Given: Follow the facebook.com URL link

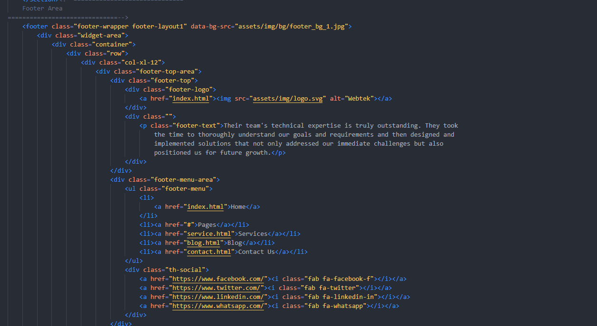Looking at the screenshot, I should [218, 279].
